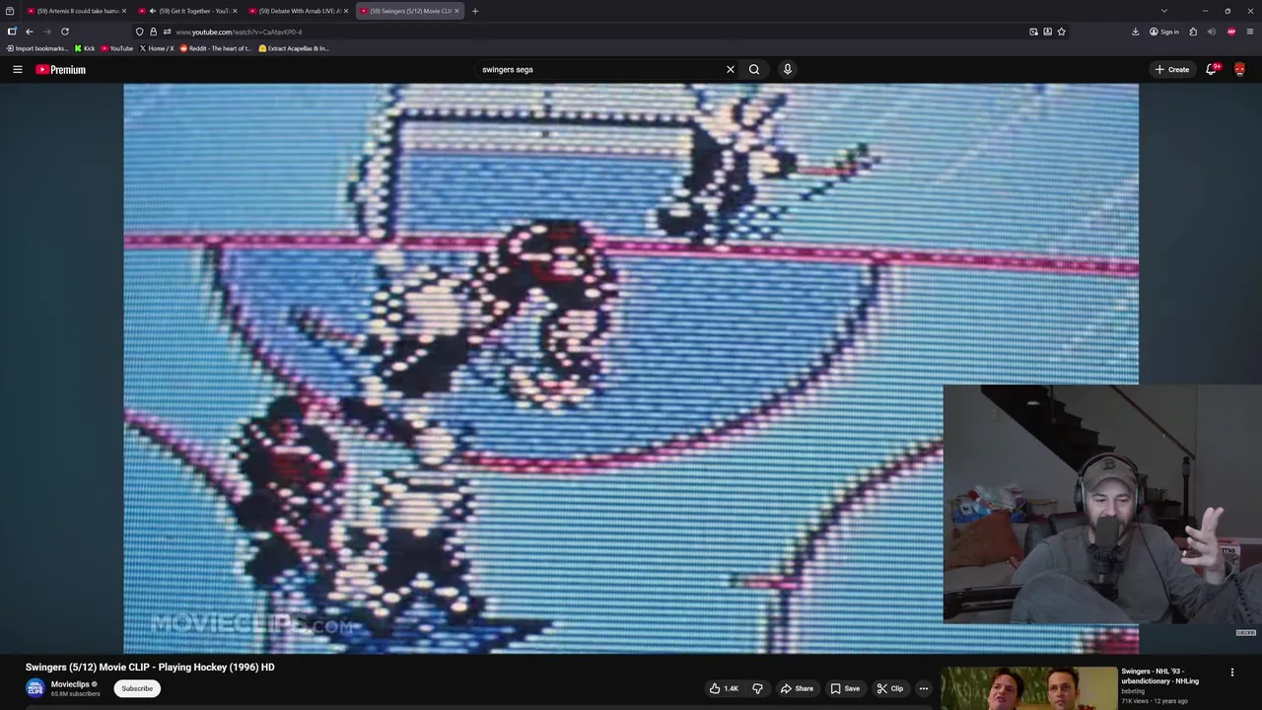Screen dimensions: 1262x710
Task: Save the video to a playlist
Action: 845,688
